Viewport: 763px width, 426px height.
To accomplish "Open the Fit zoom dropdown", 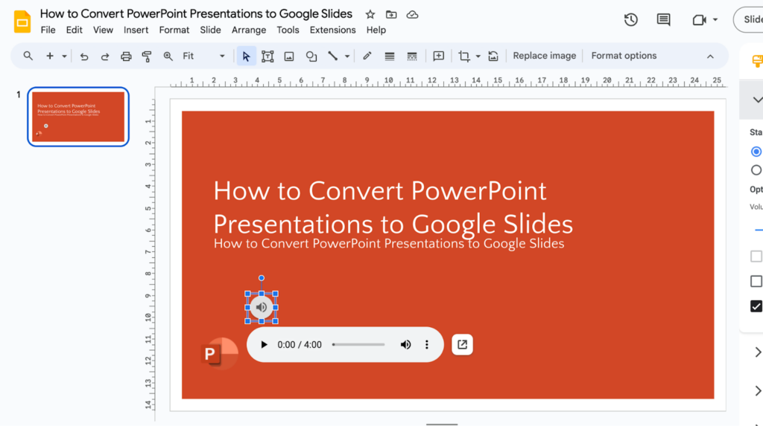I will [203, 56].
